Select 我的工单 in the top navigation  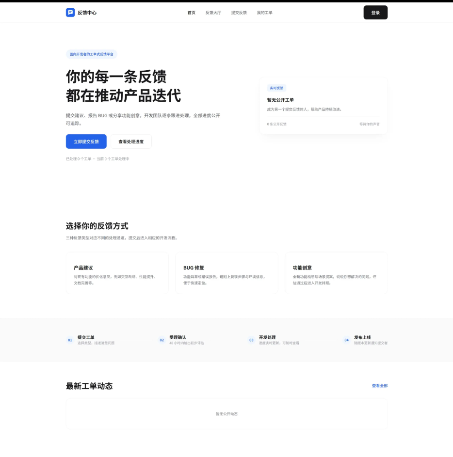[264, 13]
